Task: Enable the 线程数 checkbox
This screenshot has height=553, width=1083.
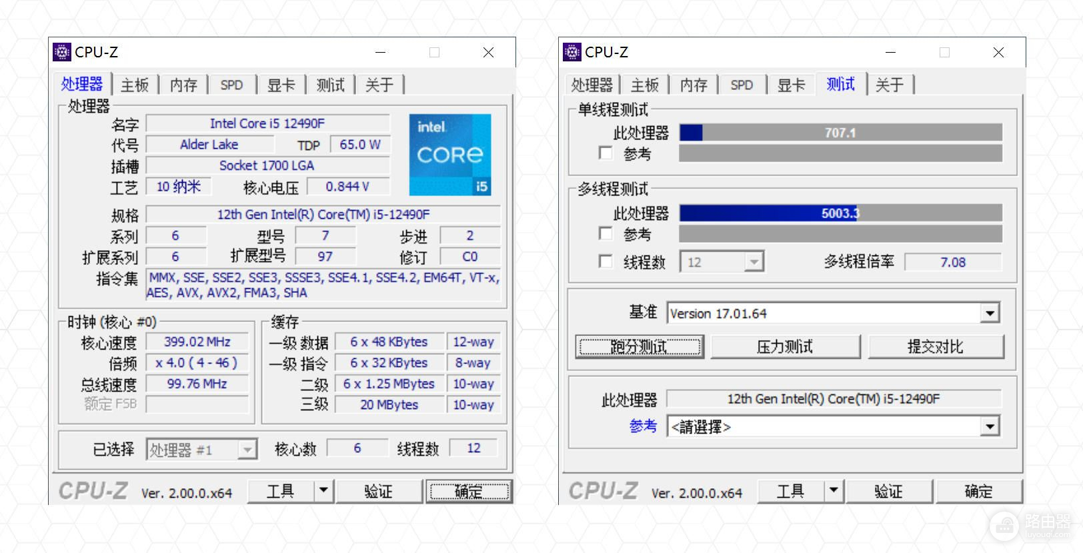Action: pyautogui.click(x=606, y=261)
